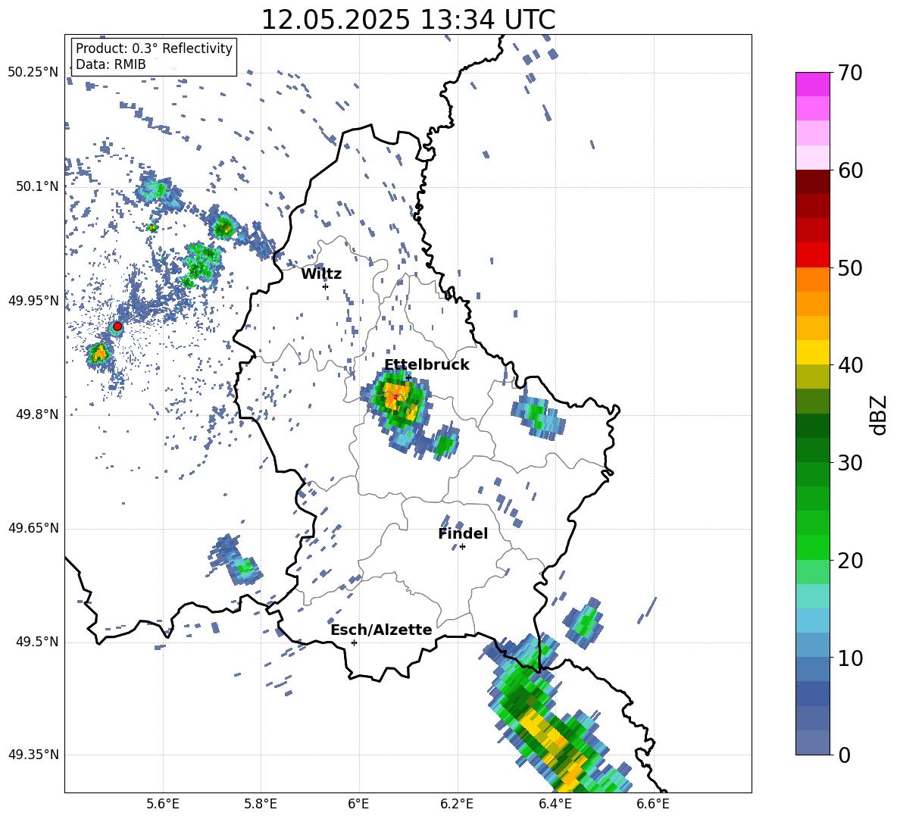The height and width of the screenshot is (819, 897).
Task: Click the Findel city label
Action: [463, 533]
